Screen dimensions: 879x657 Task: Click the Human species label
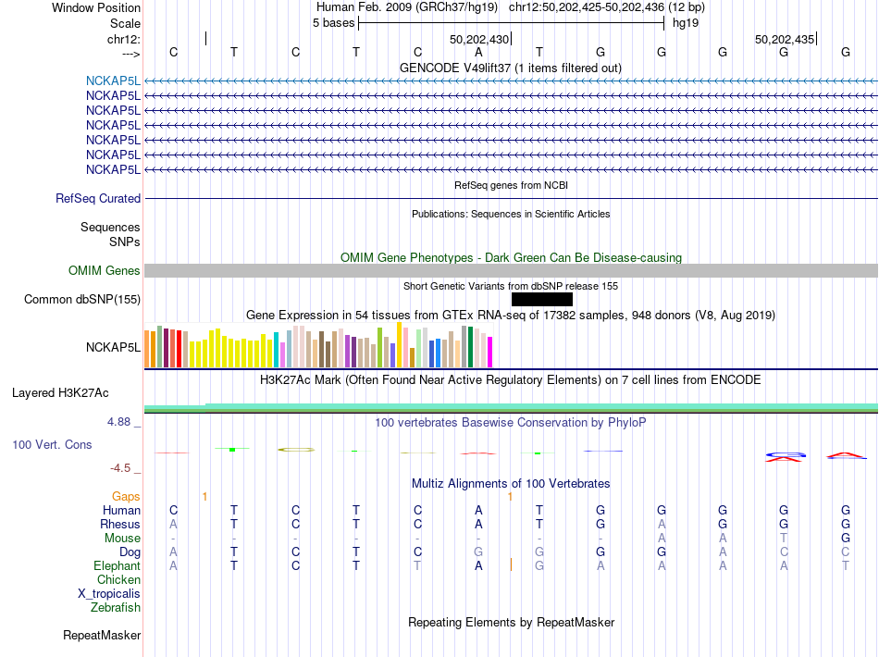[x=121, y=510]
